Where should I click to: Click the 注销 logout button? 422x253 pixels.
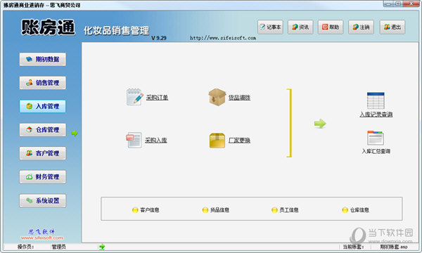(361, 27)
